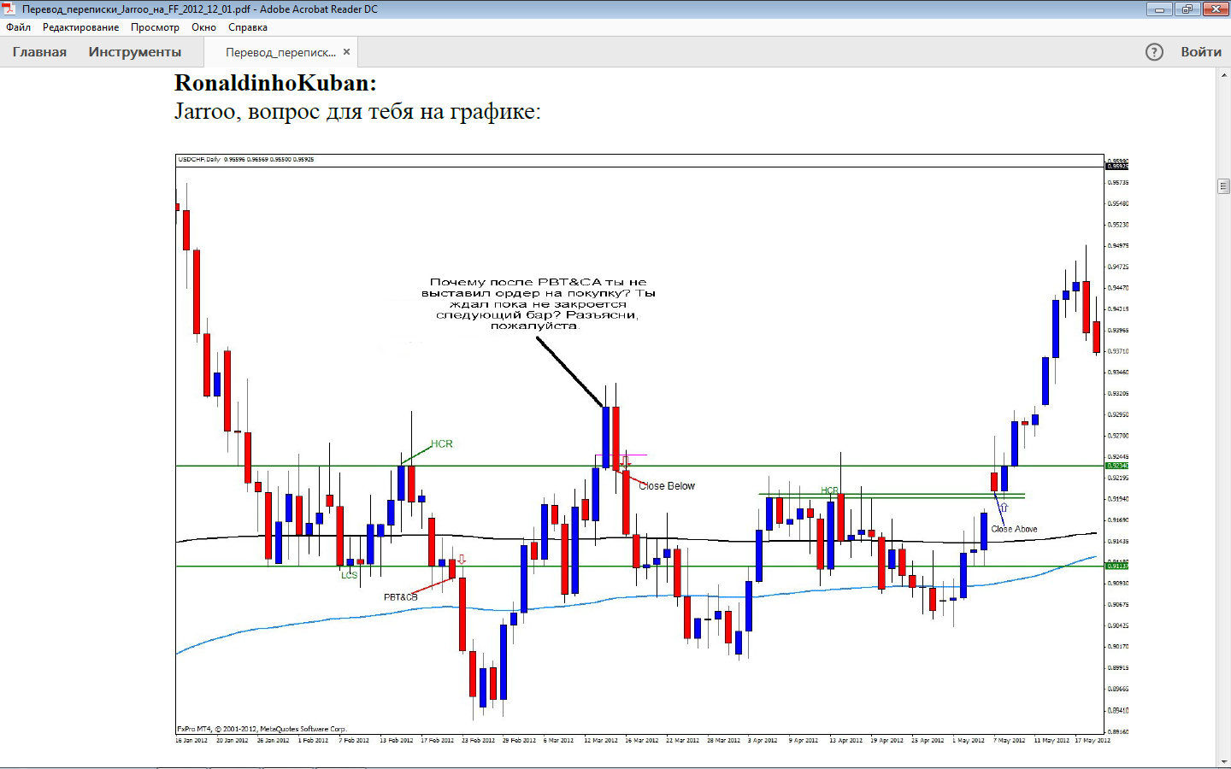Click the scrollbar up arrow
The width and height of the screenshot is (1231, 769).
1223,75
